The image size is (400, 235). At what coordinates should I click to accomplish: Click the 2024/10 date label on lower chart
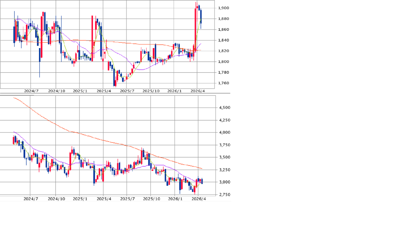click(57, 199)
